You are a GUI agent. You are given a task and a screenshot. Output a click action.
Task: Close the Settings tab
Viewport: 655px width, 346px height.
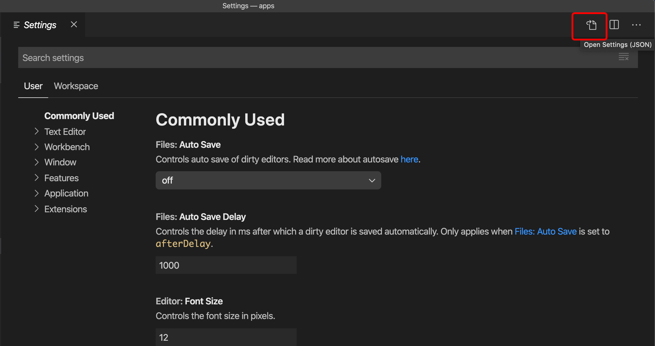coord(74,25)
